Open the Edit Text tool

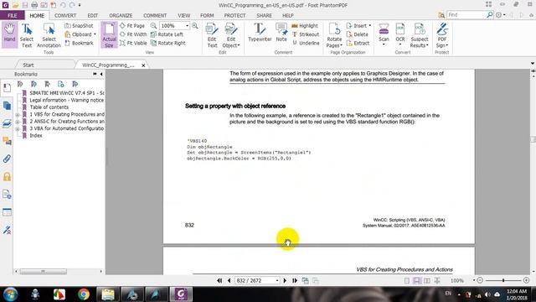(212, 35)
